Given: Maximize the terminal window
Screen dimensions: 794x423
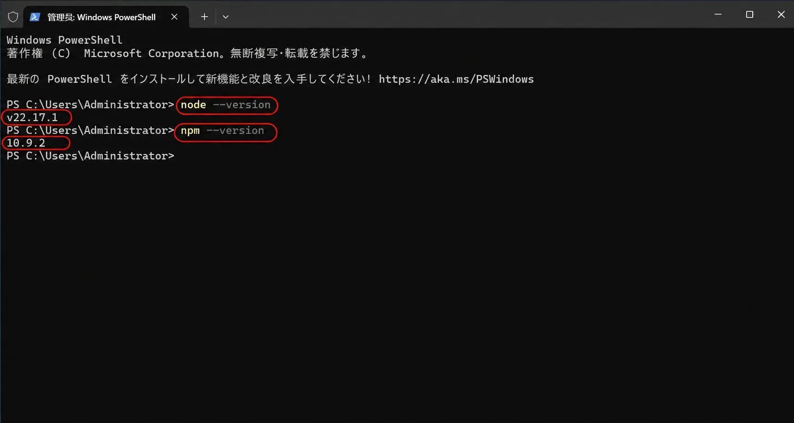Looking at the screenshot, I should (x=750, y=15).
